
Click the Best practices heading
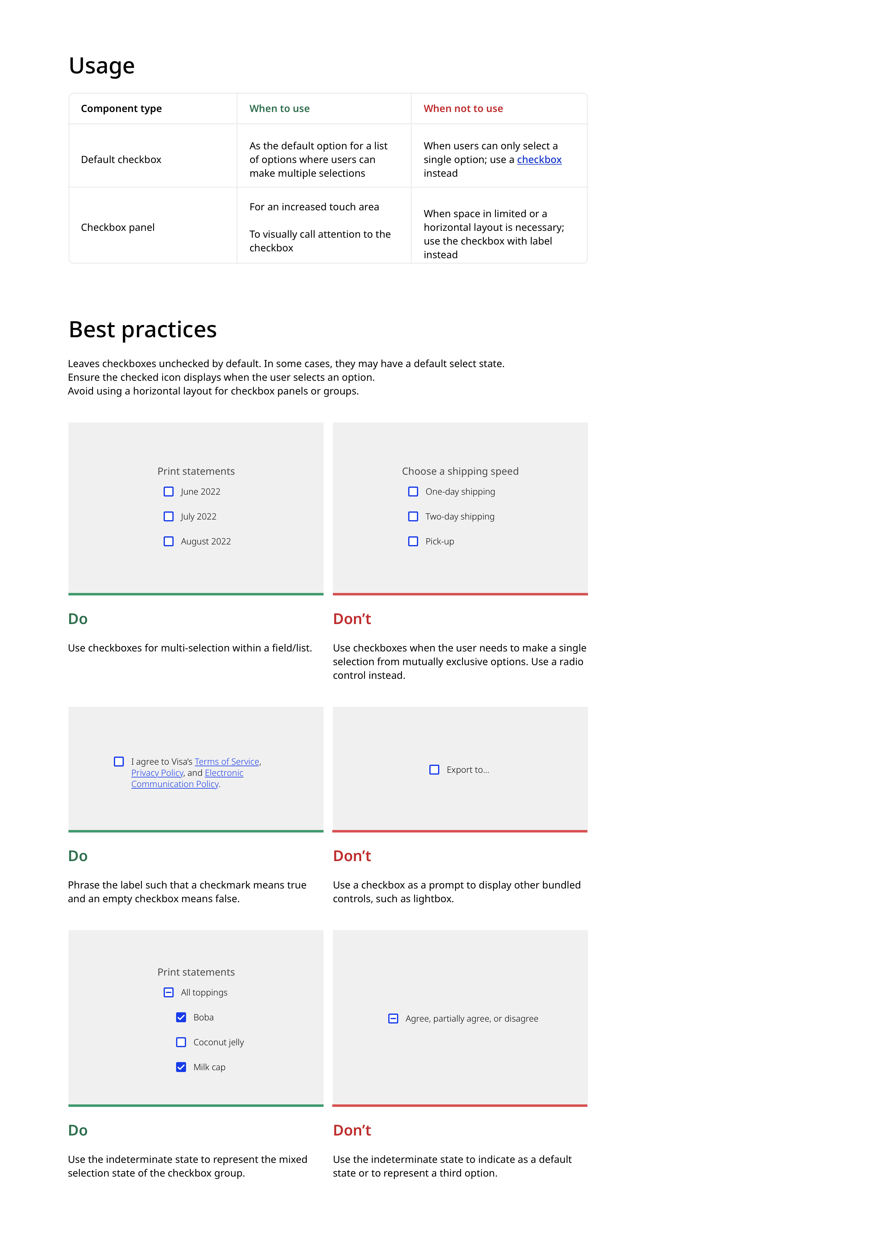pos(143,330)
